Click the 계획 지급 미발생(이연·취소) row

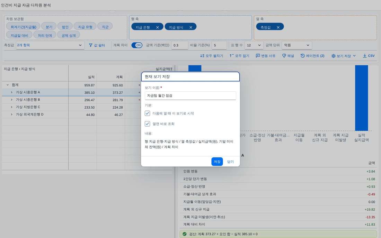279,217
